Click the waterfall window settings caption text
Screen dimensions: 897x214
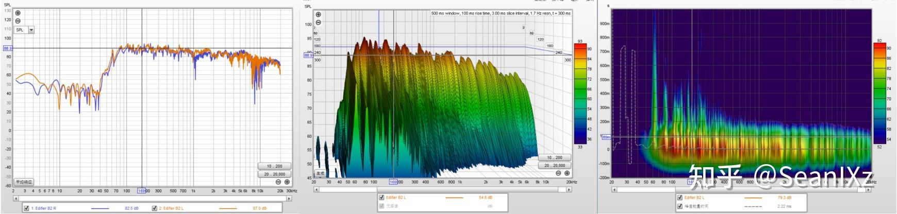tap(501, 13)
